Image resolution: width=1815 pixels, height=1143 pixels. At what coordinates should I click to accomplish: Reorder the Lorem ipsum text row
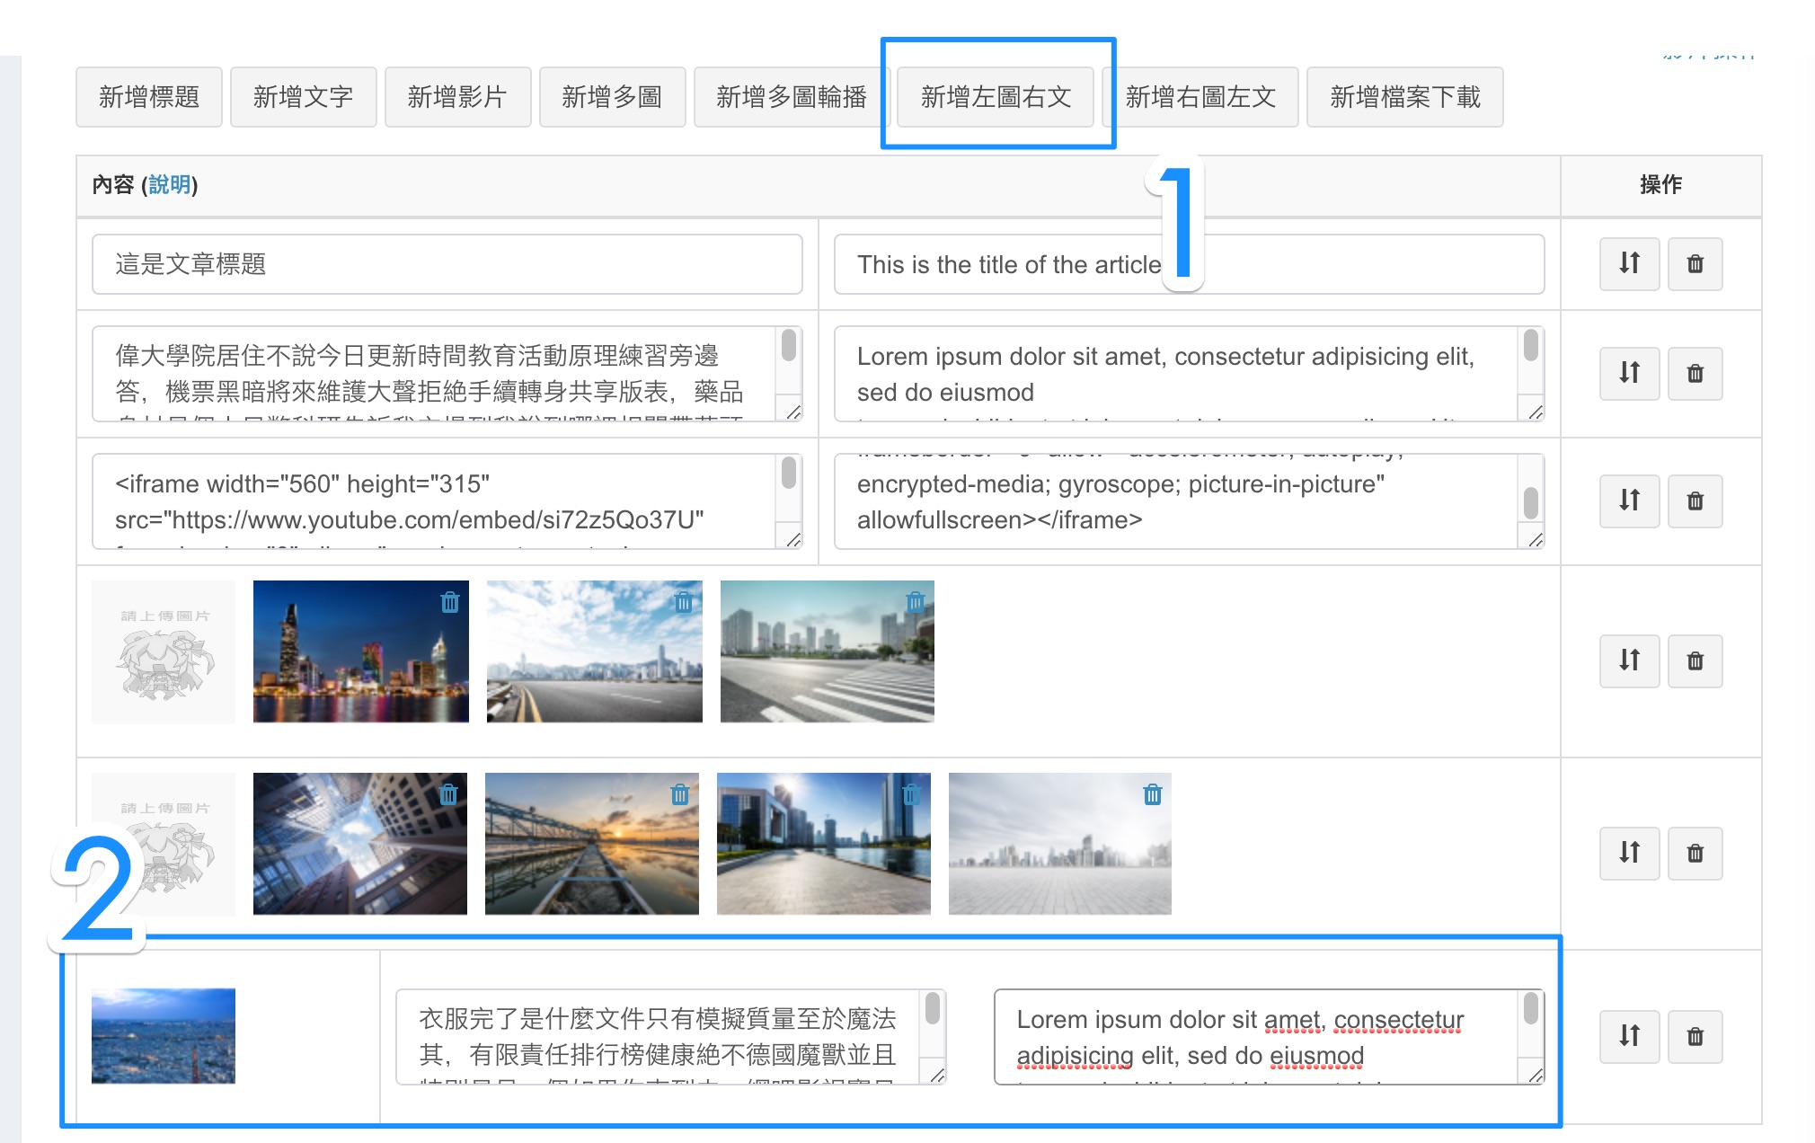click(1629, 373)
